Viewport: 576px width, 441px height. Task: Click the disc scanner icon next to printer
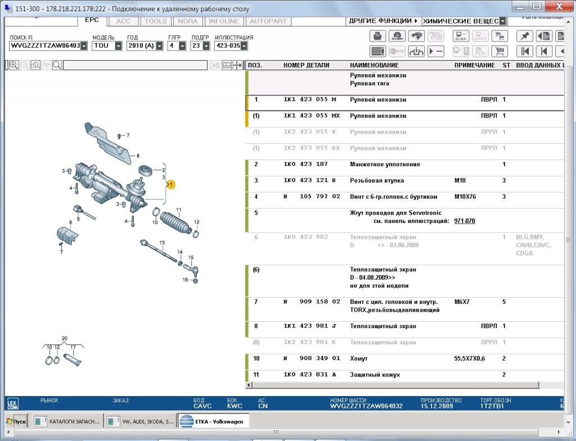pyautogui.click(x=397, y=36)
